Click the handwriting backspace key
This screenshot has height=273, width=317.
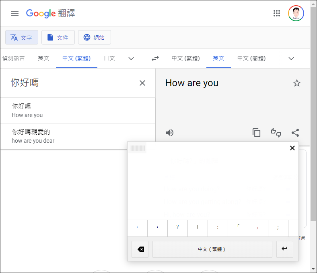[x=140, y=249]
